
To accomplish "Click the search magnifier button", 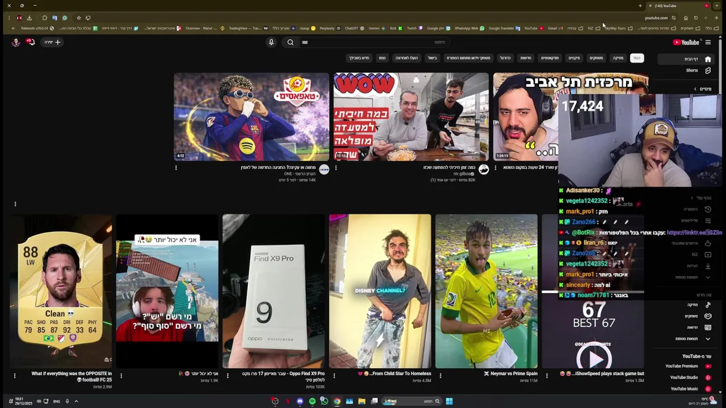I will [290, 42].
